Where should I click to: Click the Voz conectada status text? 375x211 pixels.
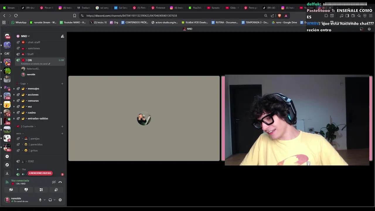(x=20, y=181)
